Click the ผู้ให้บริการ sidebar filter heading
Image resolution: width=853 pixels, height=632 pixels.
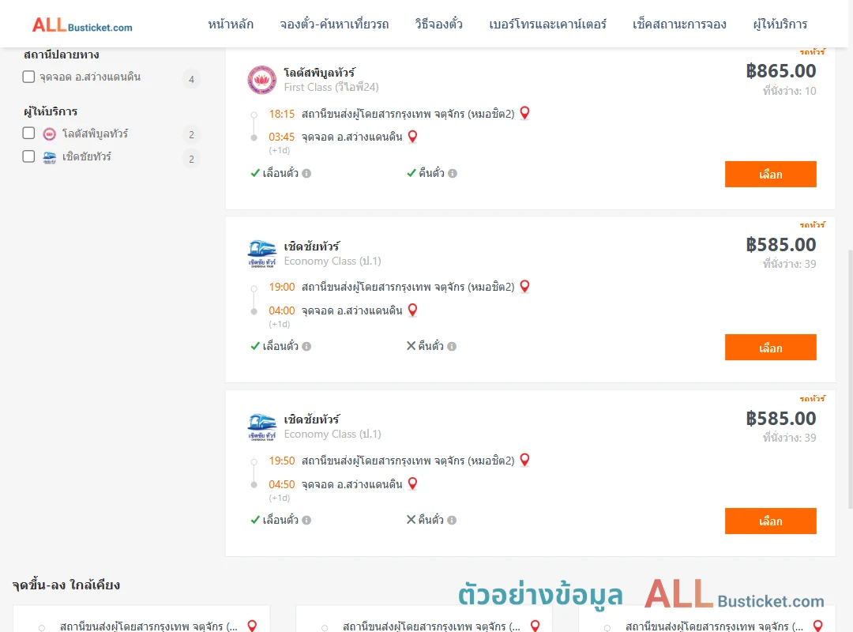[51, 111]
